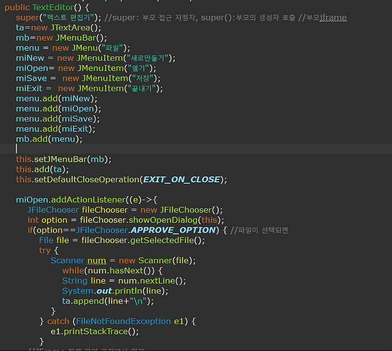The height and width of the screenshot is (351, 392).
Task: Click the public keyword of the constructor
Action: (17, 7)
